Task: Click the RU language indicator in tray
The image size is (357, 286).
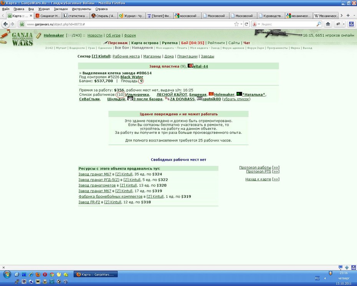Action: tap(317, 278)
